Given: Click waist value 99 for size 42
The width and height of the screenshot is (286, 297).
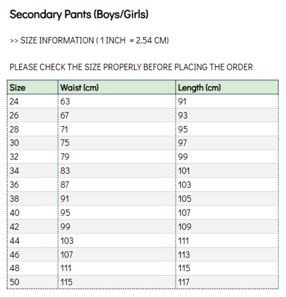Looking at the screenshot, I should [x=65, y=227].
